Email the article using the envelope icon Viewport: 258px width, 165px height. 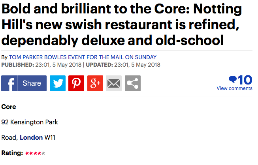[x=114, y=83]
